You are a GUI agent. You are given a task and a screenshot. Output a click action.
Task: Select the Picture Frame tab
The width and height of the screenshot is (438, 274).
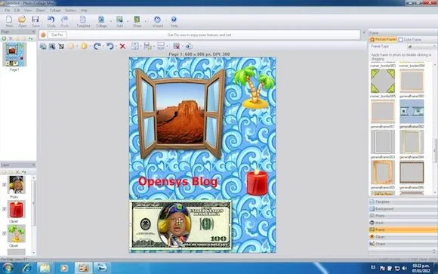(x=384, y=40)
